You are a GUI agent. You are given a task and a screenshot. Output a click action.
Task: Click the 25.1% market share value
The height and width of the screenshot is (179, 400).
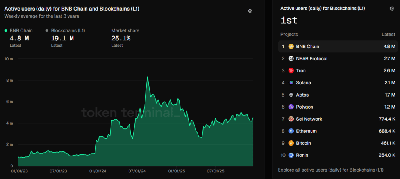[x=121, y=39]
